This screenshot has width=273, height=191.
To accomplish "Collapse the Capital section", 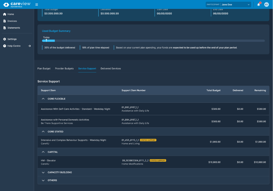I will [x=43, y=152].
